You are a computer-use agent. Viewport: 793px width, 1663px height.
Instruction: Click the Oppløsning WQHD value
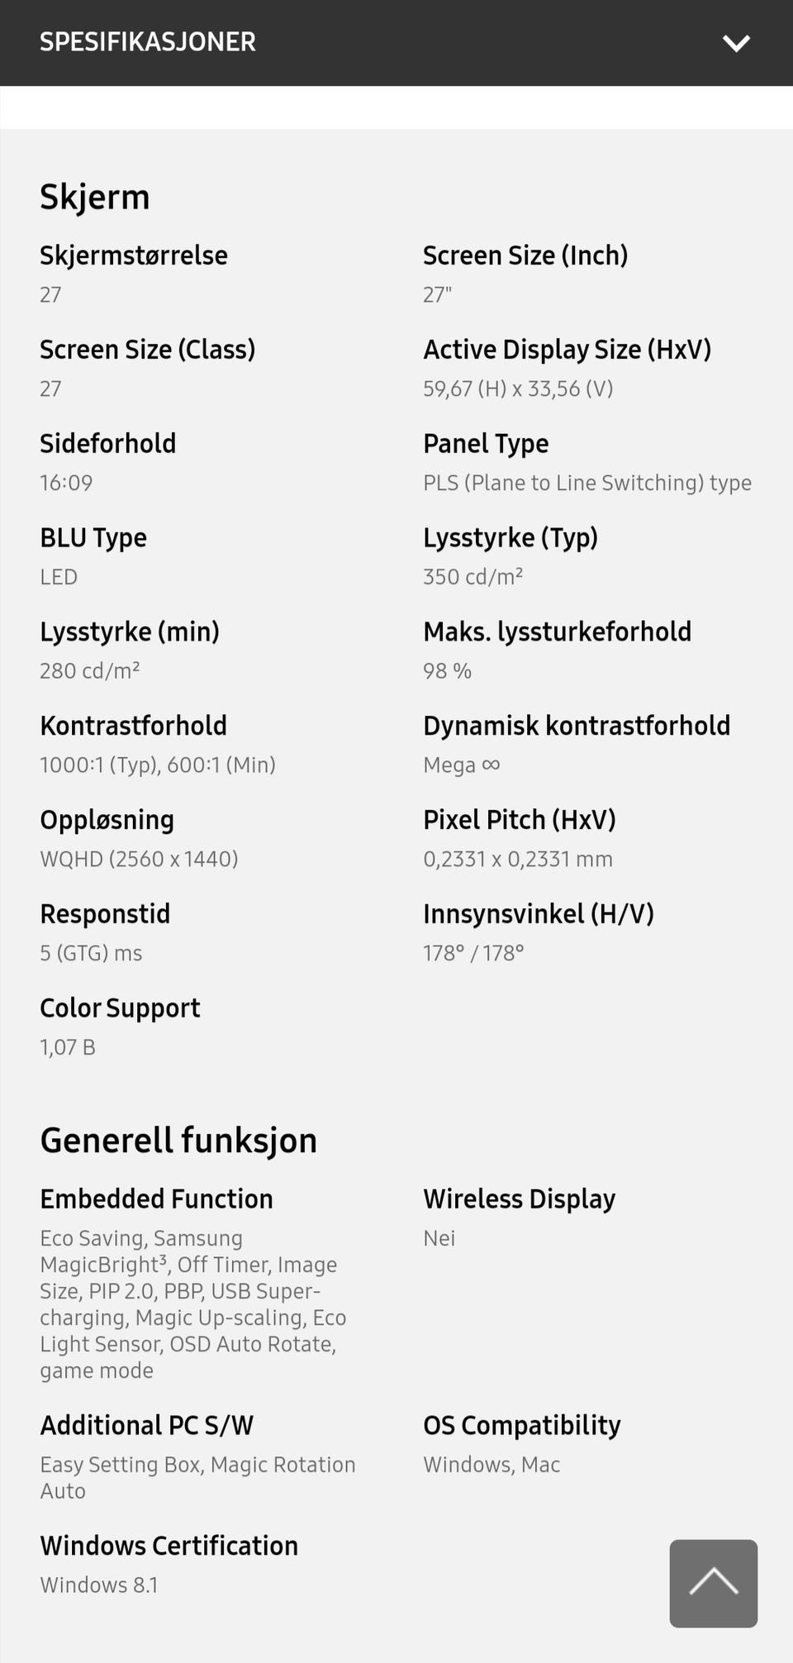tap(139, 859)
